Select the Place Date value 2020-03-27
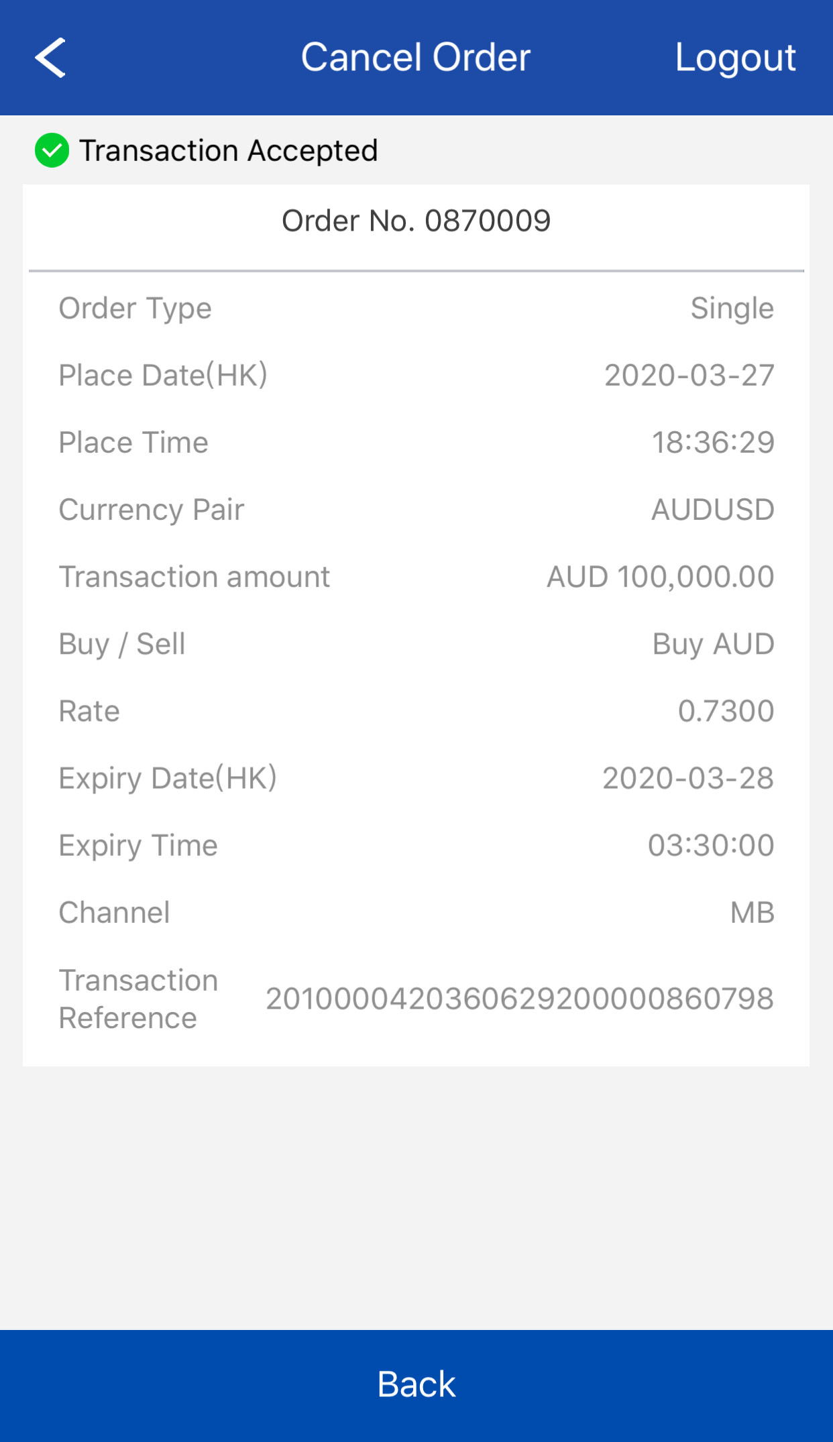The image size is (833, 1442). click(689, 376)
